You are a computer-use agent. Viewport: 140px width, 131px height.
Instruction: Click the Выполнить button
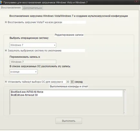pos(69,121)
